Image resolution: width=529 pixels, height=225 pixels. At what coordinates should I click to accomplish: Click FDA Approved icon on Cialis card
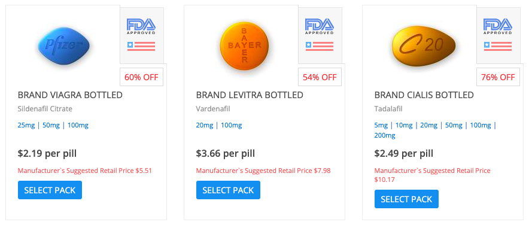point(498,26)
